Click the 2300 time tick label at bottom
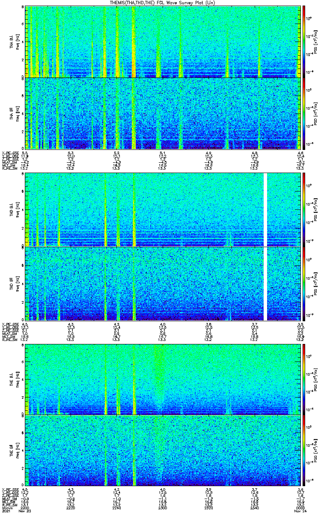The width and height of the screenshot is (321, 514). point(163,508)
